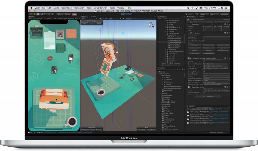
Task: Open the Layers dropdown
Action: 214,14
